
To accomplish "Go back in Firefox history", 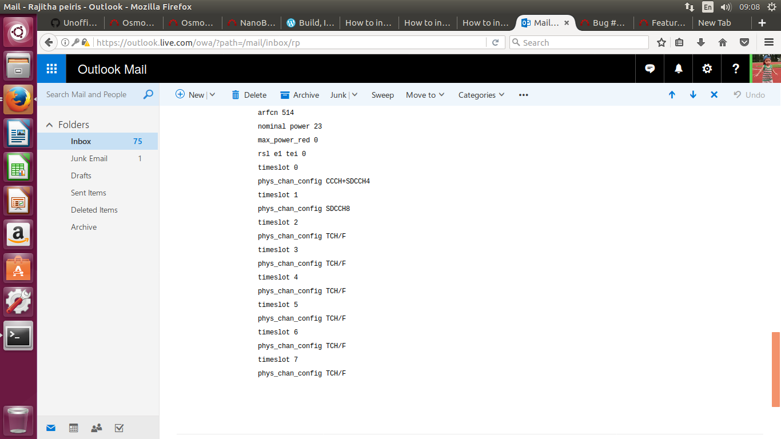I will [x=49, y=42].
